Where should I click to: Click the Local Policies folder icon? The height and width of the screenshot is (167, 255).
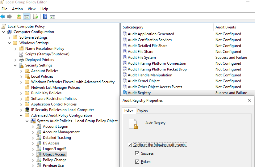tap(27, 76)
